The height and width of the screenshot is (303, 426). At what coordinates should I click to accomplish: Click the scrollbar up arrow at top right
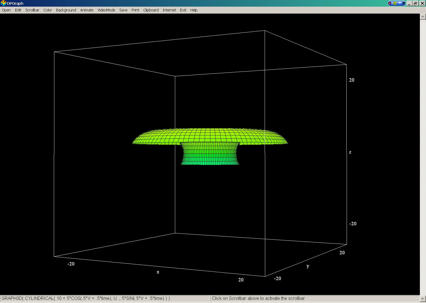(x=423, y=16)
